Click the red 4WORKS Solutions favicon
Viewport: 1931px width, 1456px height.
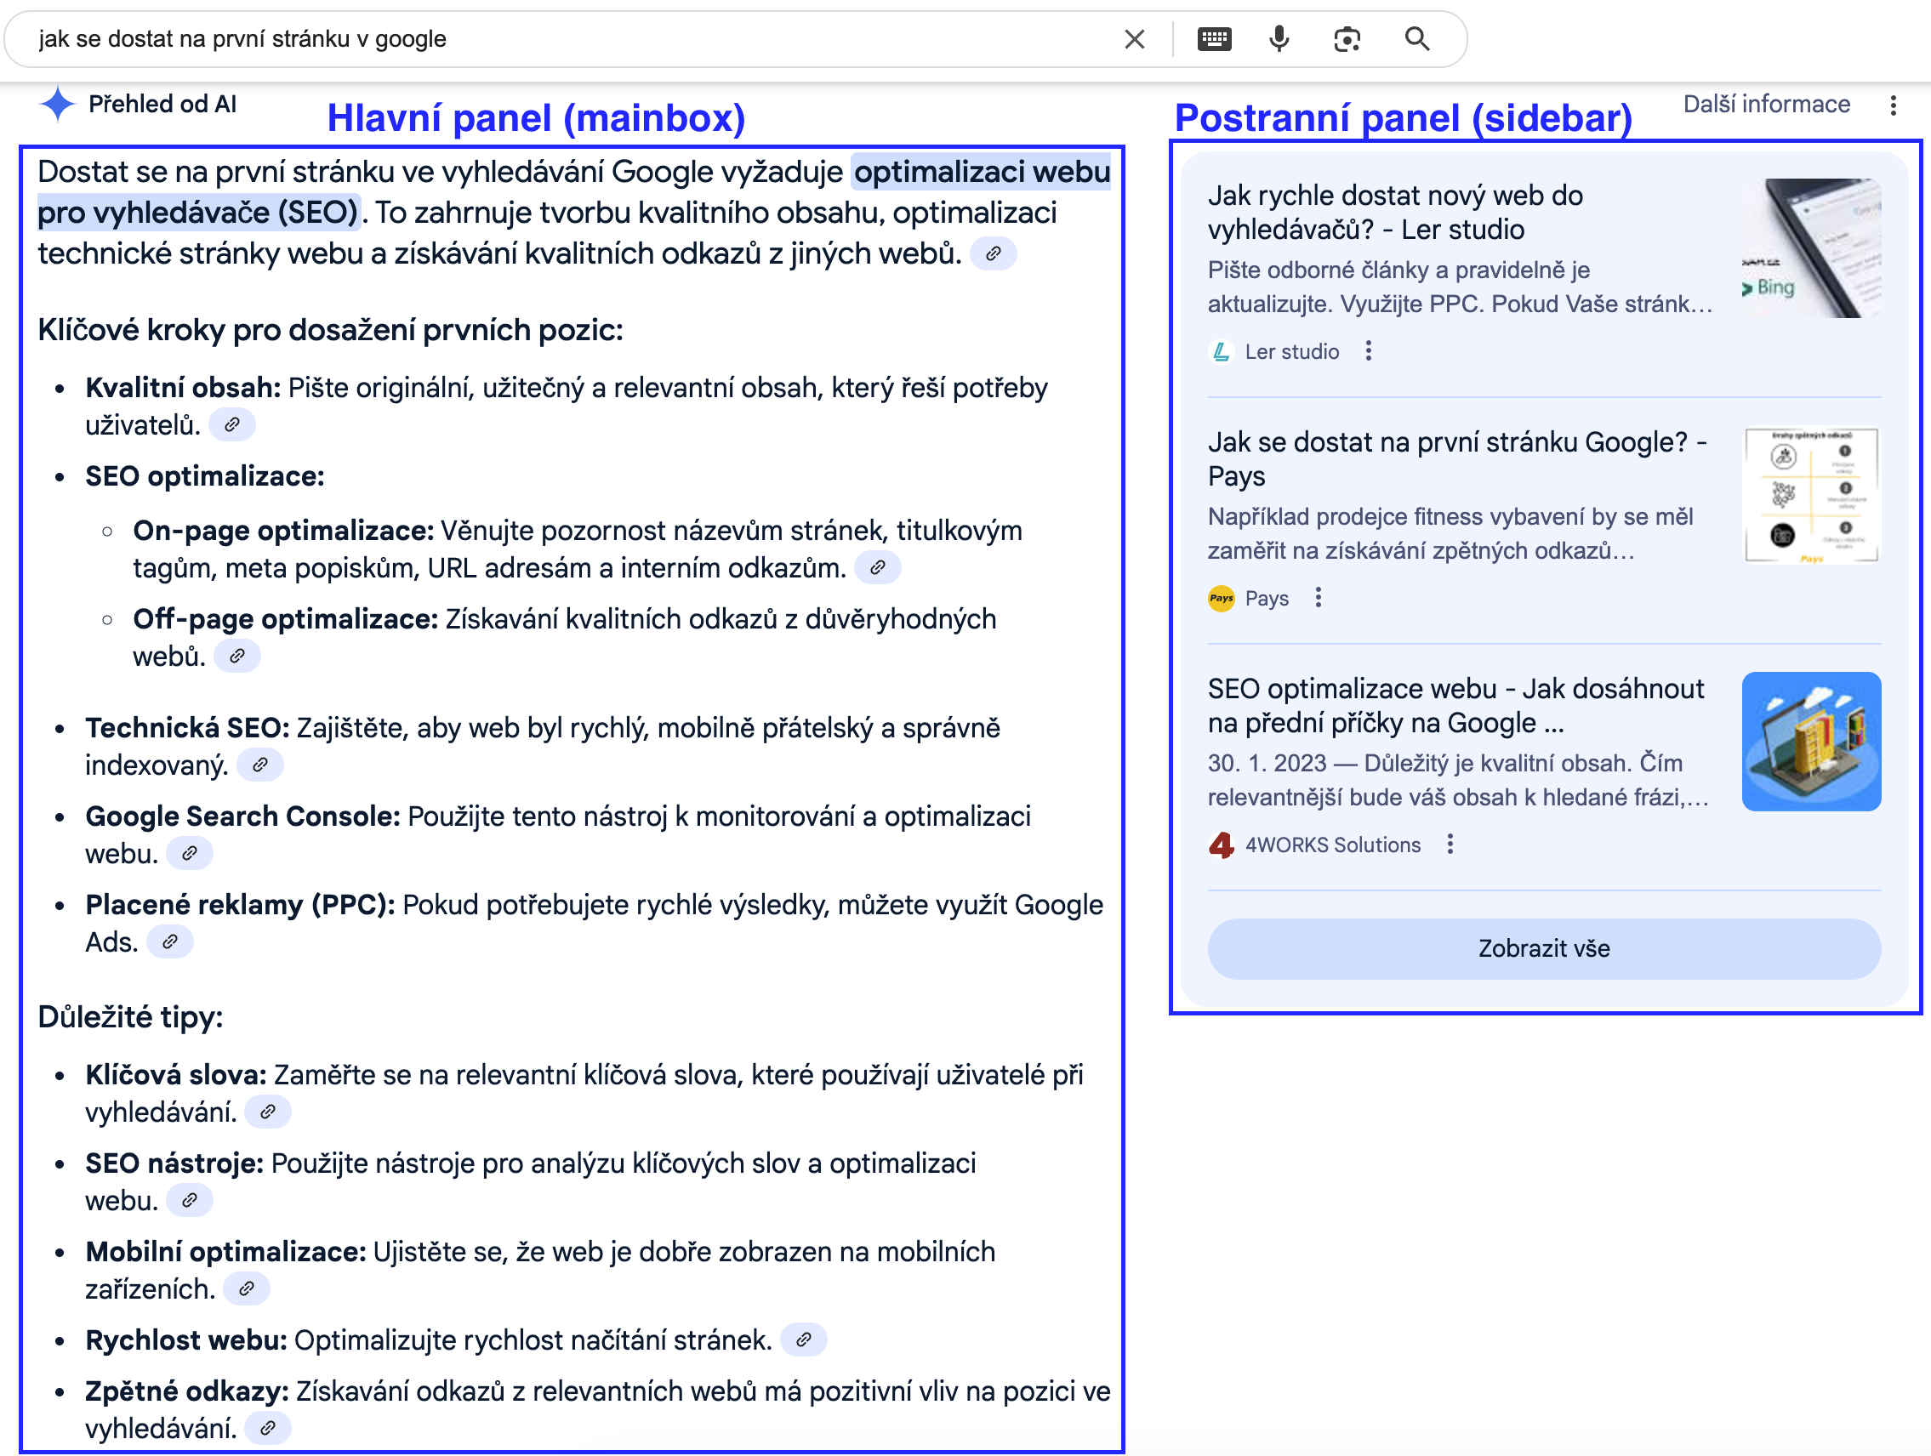(x=1221, y=845)
